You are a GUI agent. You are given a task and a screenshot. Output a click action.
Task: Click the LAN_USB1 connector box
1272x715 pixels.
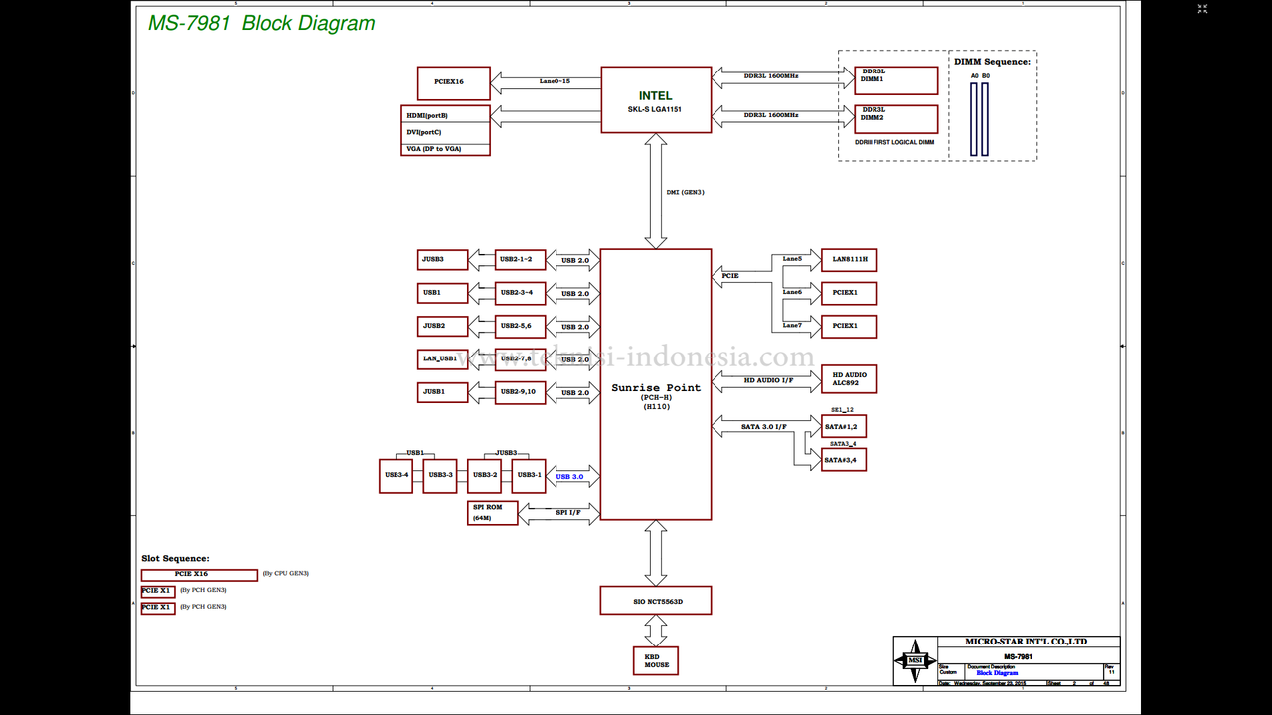pos(443,358)
